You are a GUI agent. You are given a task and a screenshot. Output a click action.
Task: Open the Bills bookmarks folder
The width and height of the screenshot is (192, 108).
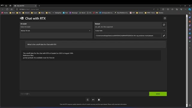[x=19, y=13]
